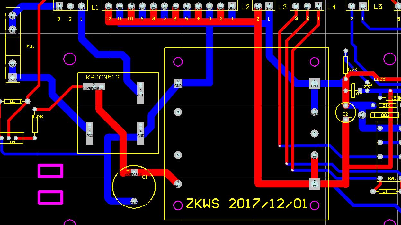Image resolution: width=401 pixels, height=225 pixels.
Task: Click mounting hole above ZKWS pad 6 GND
Action: 178,62
